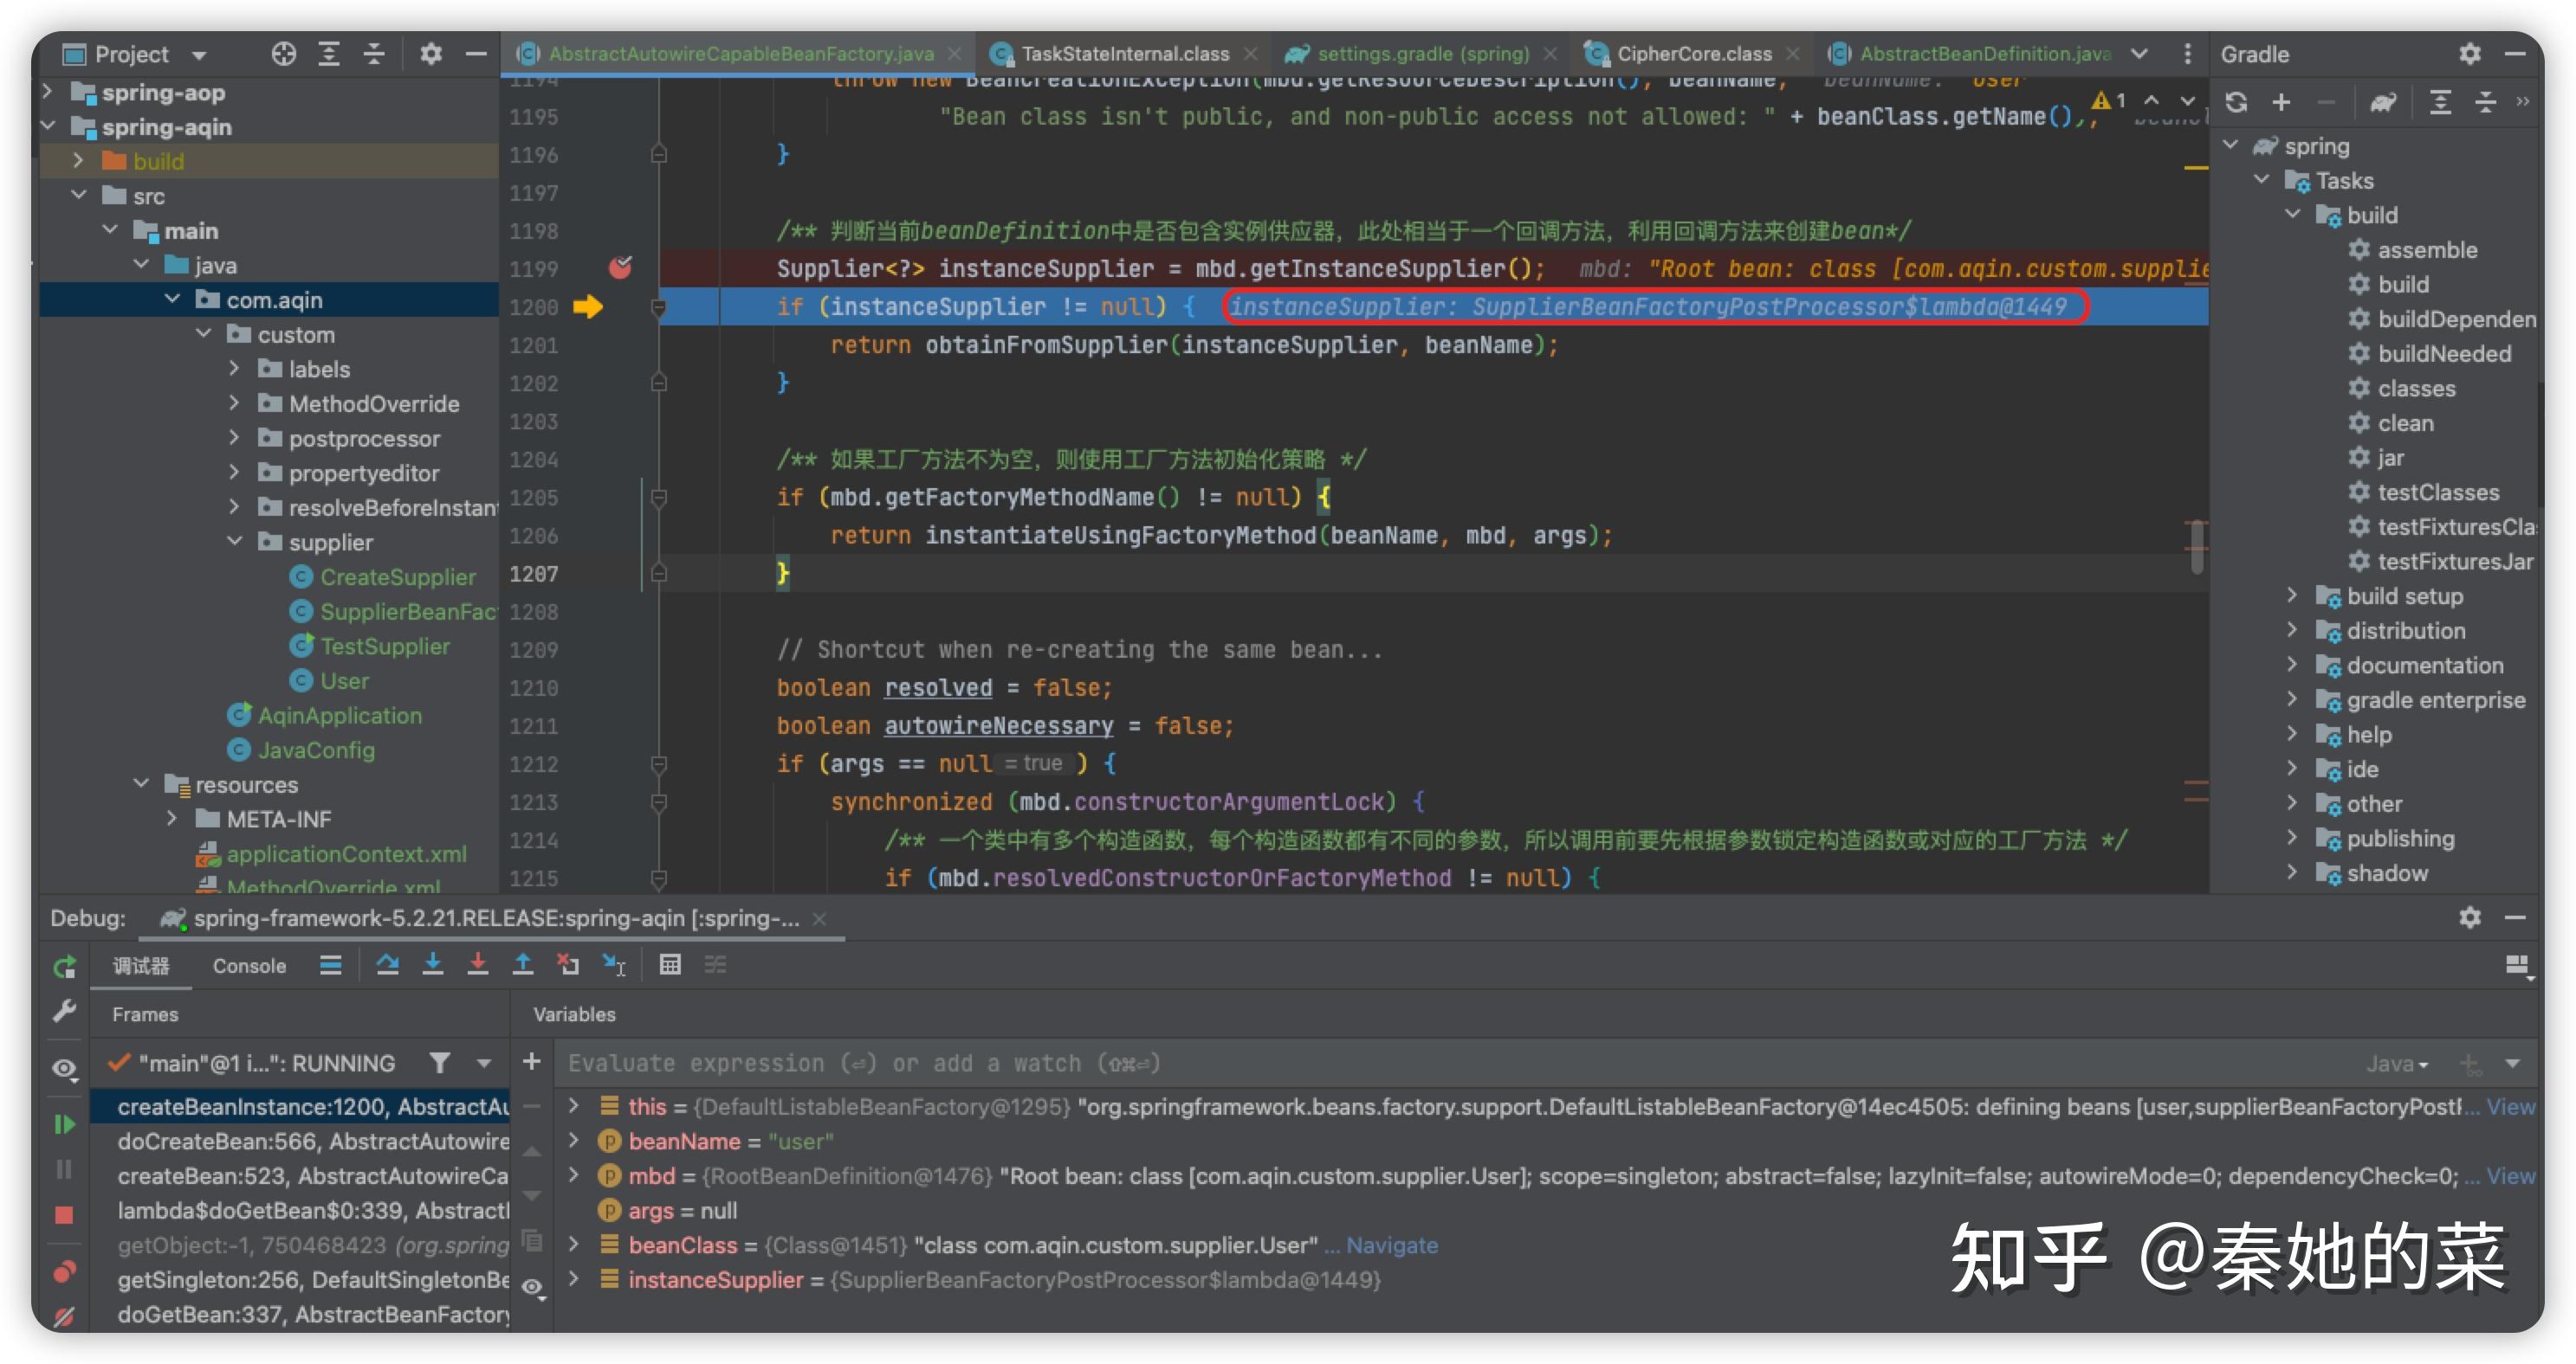Open the editor tabs overflow chevron
Viewport: 2576px width, 1364px height.
(2139, 54)
